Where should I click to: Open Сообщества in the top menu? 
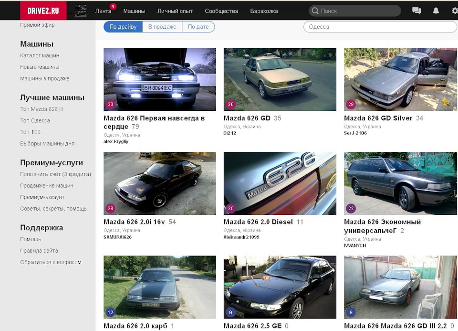221,11
